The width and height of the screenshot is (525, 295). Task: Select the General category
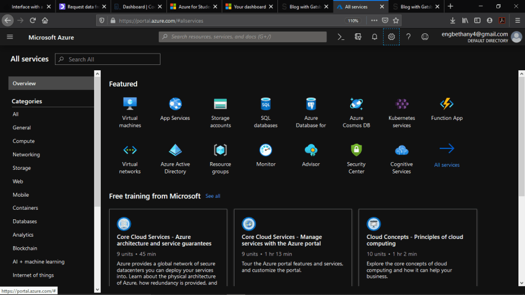21,128
